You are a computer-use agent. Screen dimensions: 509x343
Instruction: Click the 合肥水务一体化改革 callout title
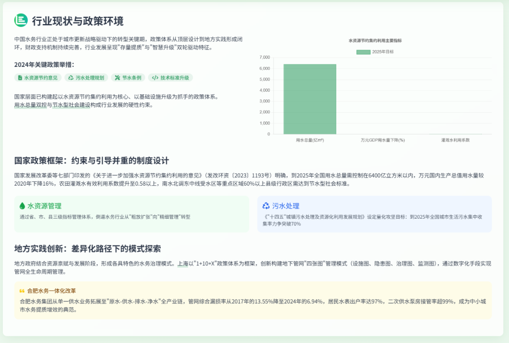(52, 291)
